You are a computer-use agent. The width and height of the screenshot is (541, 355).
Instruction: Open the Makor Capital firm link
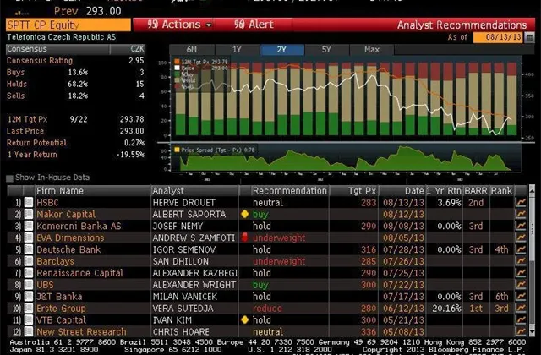point(66,214)
